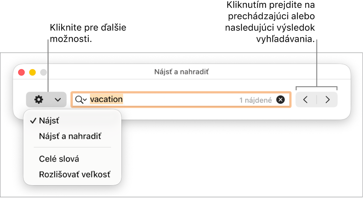The height and width of the screenshot is (198, 363).
Task: Click in the search field containing vacation
Action: [181, 100]
